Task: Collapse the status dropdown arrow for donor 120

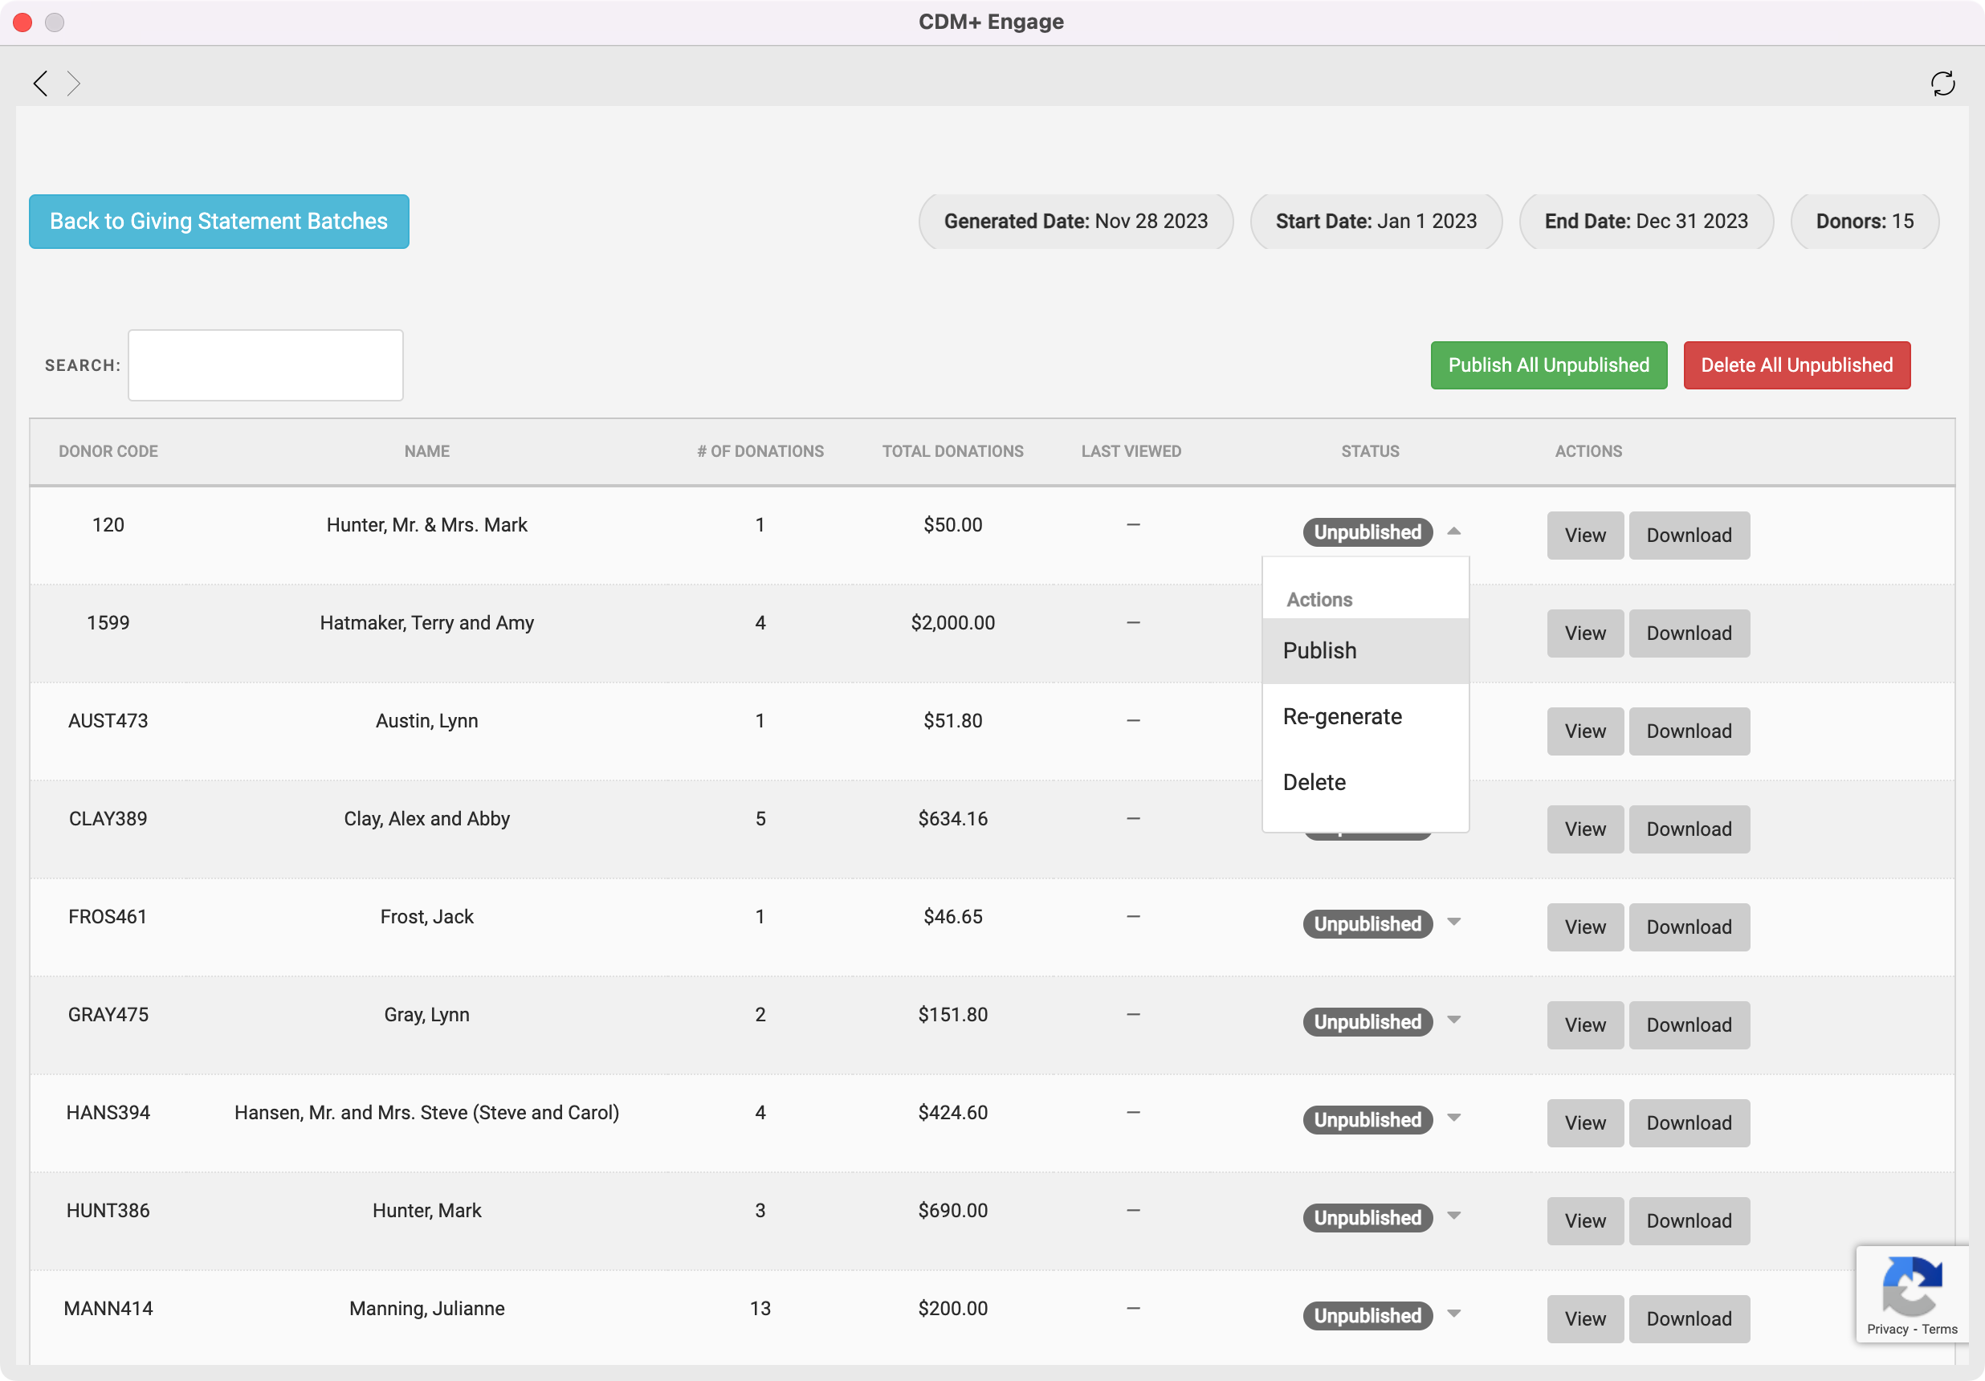Action: (1453, 532)
